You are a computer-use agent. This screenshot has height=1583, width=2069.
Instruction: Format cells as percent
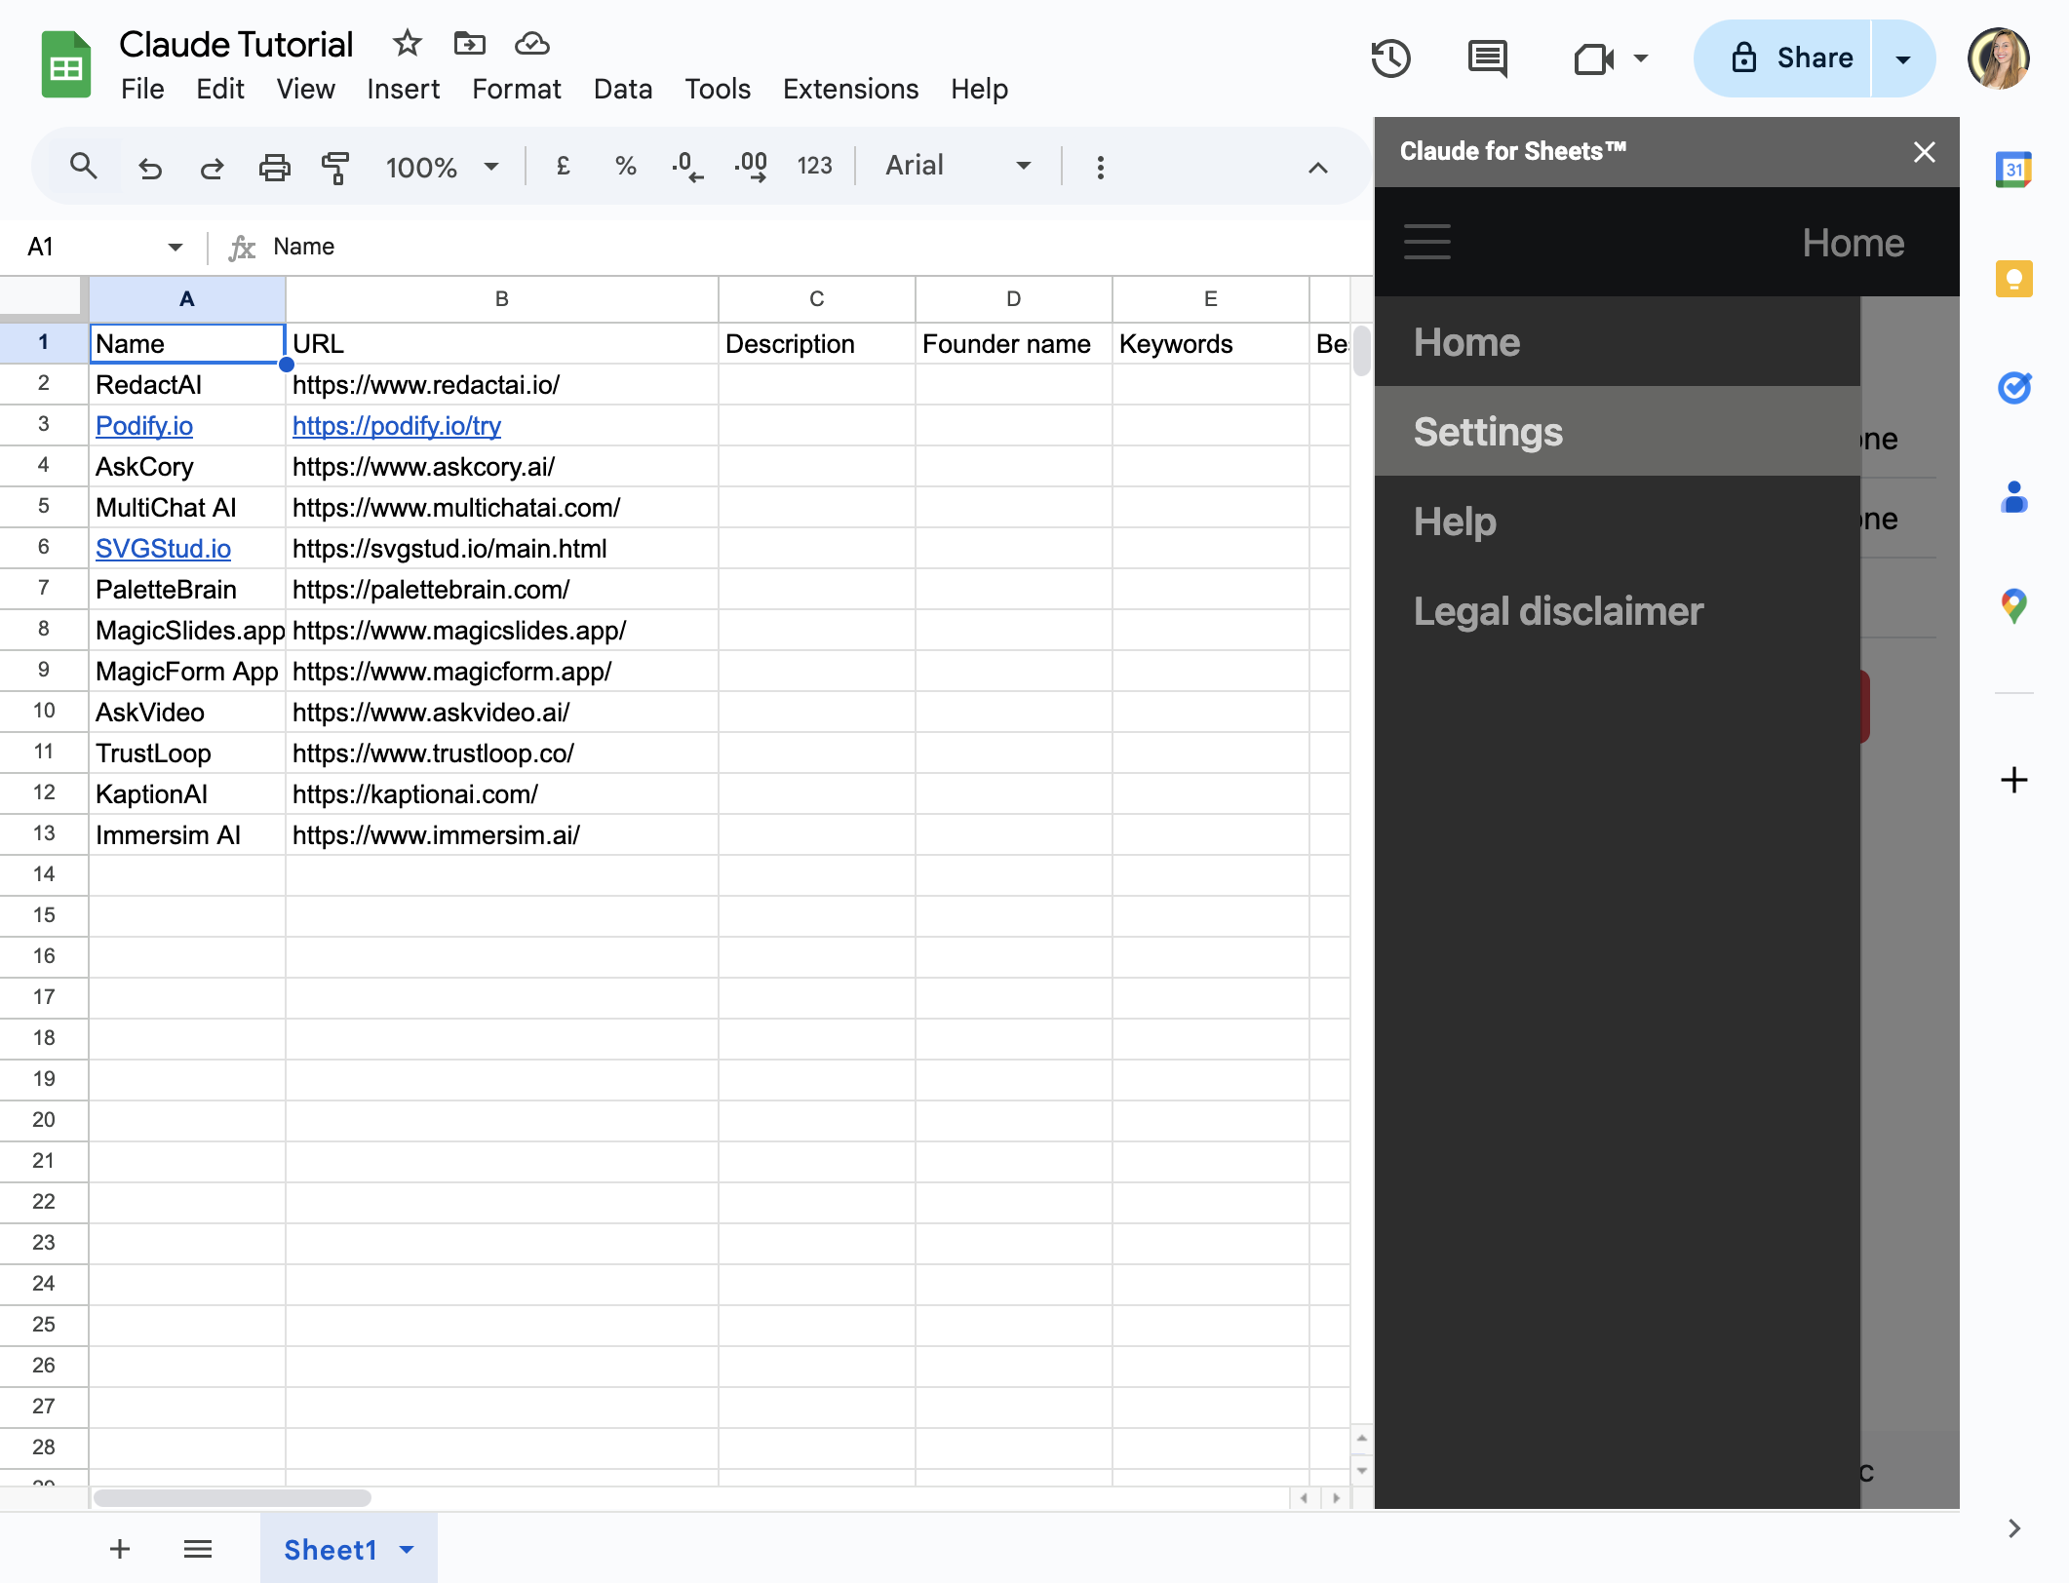(x=626, y=167)
